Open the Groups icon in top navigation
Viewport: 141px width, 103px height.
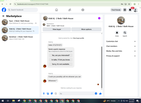click(83, 10)
